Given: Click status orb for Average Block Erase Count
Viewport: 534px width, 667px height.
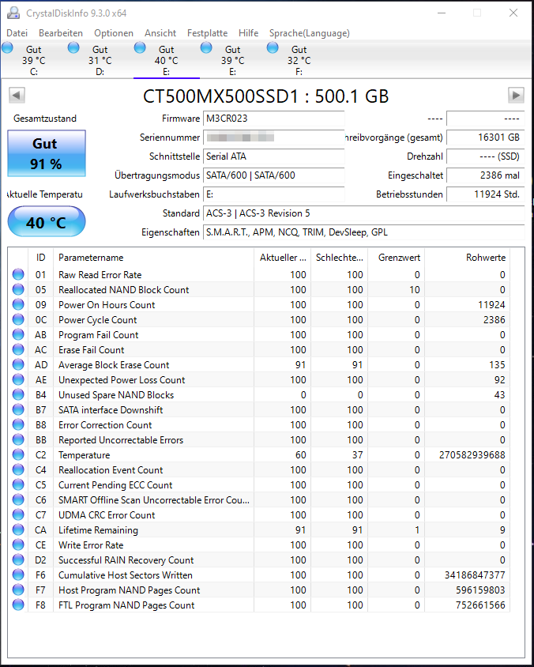Looking at the screenshot, I should pos(18,364).
